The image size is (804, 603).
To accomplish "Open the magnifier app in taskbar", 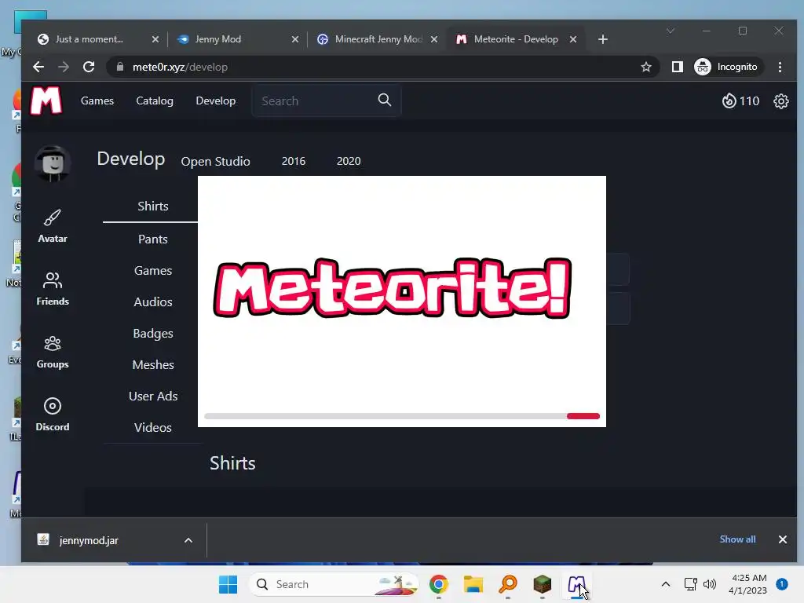I will tap(508, 584).
